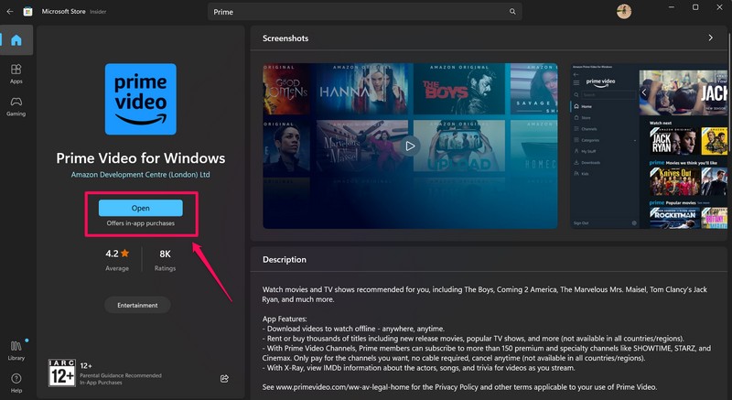Open the Gaming section in sidebar
This screenshot has height=400, width=732.
(17, 105)
